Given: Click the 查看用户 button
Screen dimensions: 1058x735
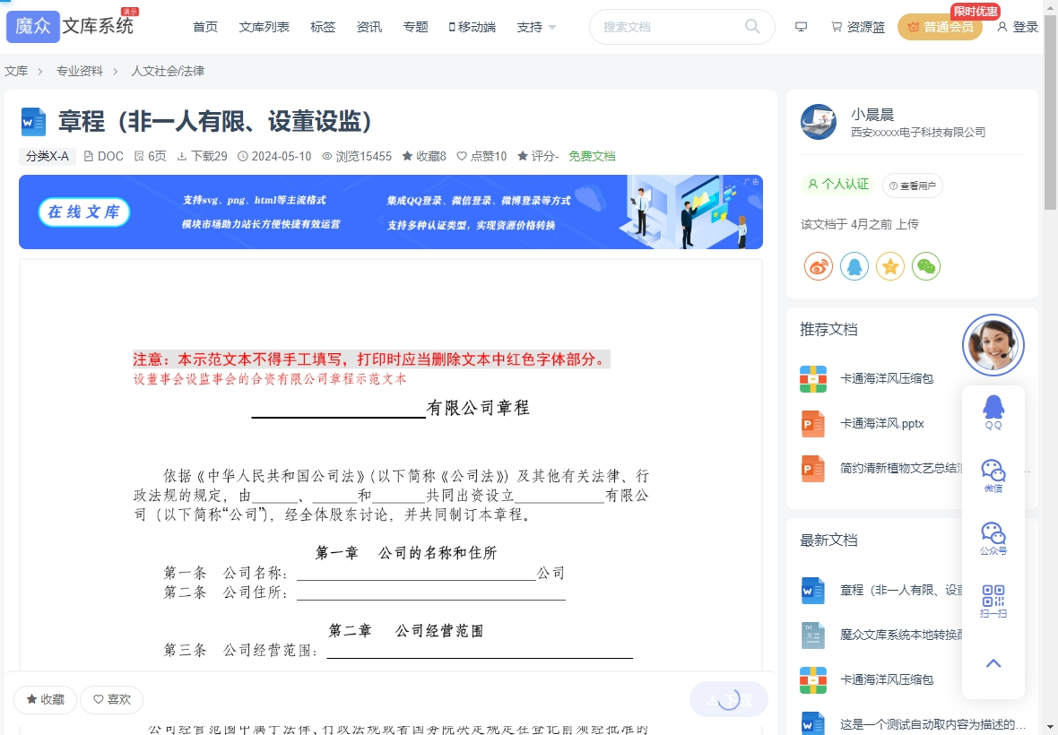Looking at the screenshot, I should 912,186.
